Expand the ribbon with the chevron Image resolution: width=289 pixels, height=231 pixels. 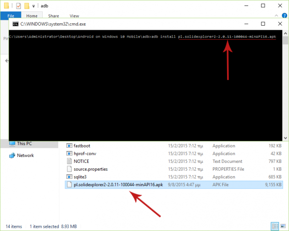tap(276, 16)
